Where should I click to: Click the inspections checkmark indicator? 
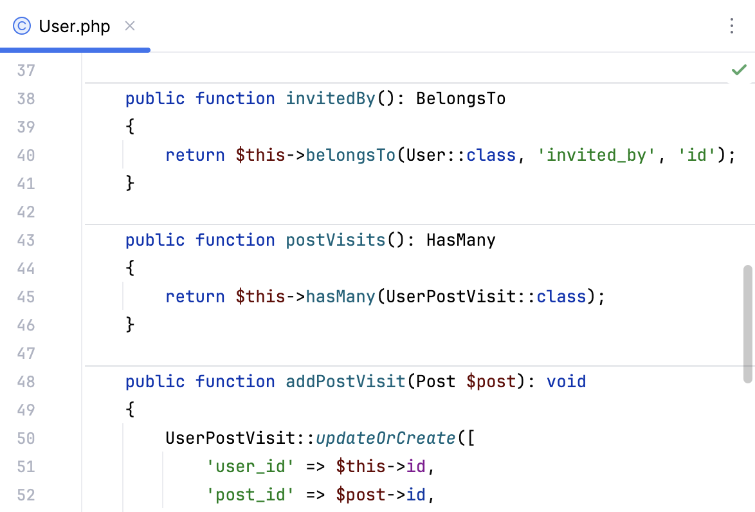738,69
